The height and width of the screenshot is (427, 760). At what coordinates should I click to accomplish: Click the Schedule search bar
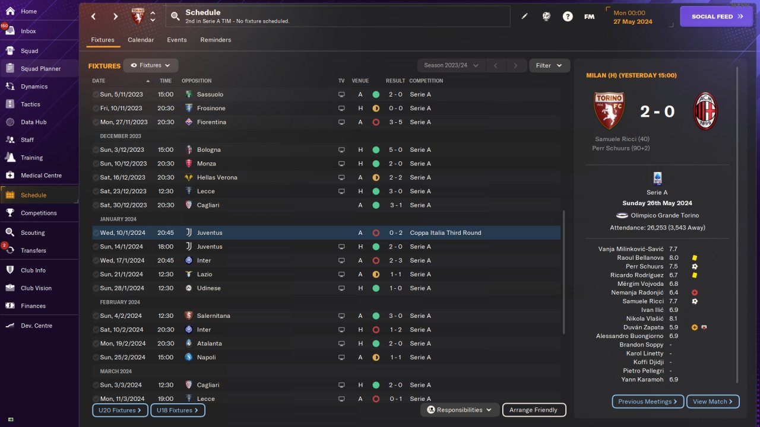click(x=338, y=17)
